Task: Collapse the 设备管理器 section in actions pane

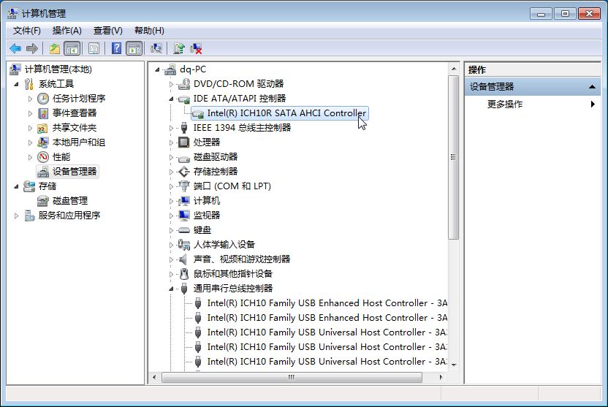Action: [x=592, y=87]
